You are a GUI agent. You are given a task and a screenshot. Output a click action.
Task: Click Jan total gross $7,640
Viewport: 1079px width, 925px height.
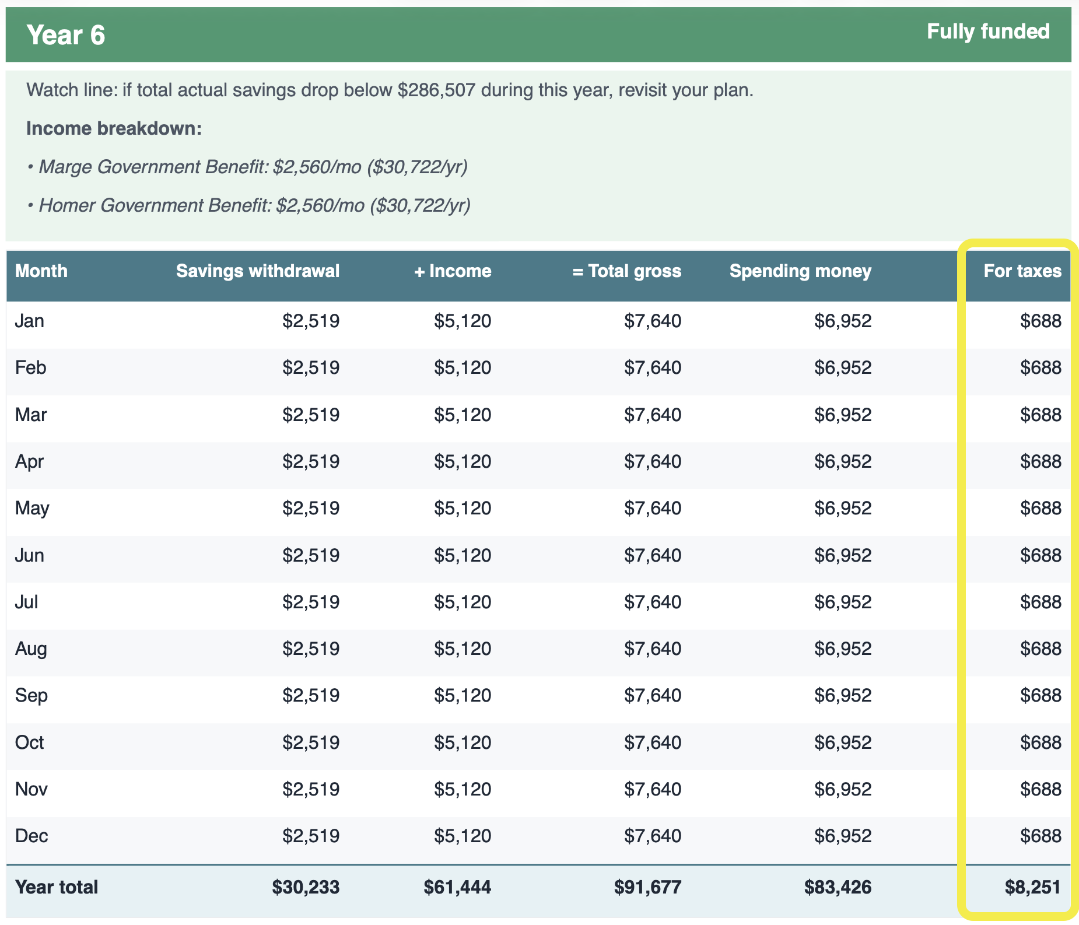(x=653, y=321)
